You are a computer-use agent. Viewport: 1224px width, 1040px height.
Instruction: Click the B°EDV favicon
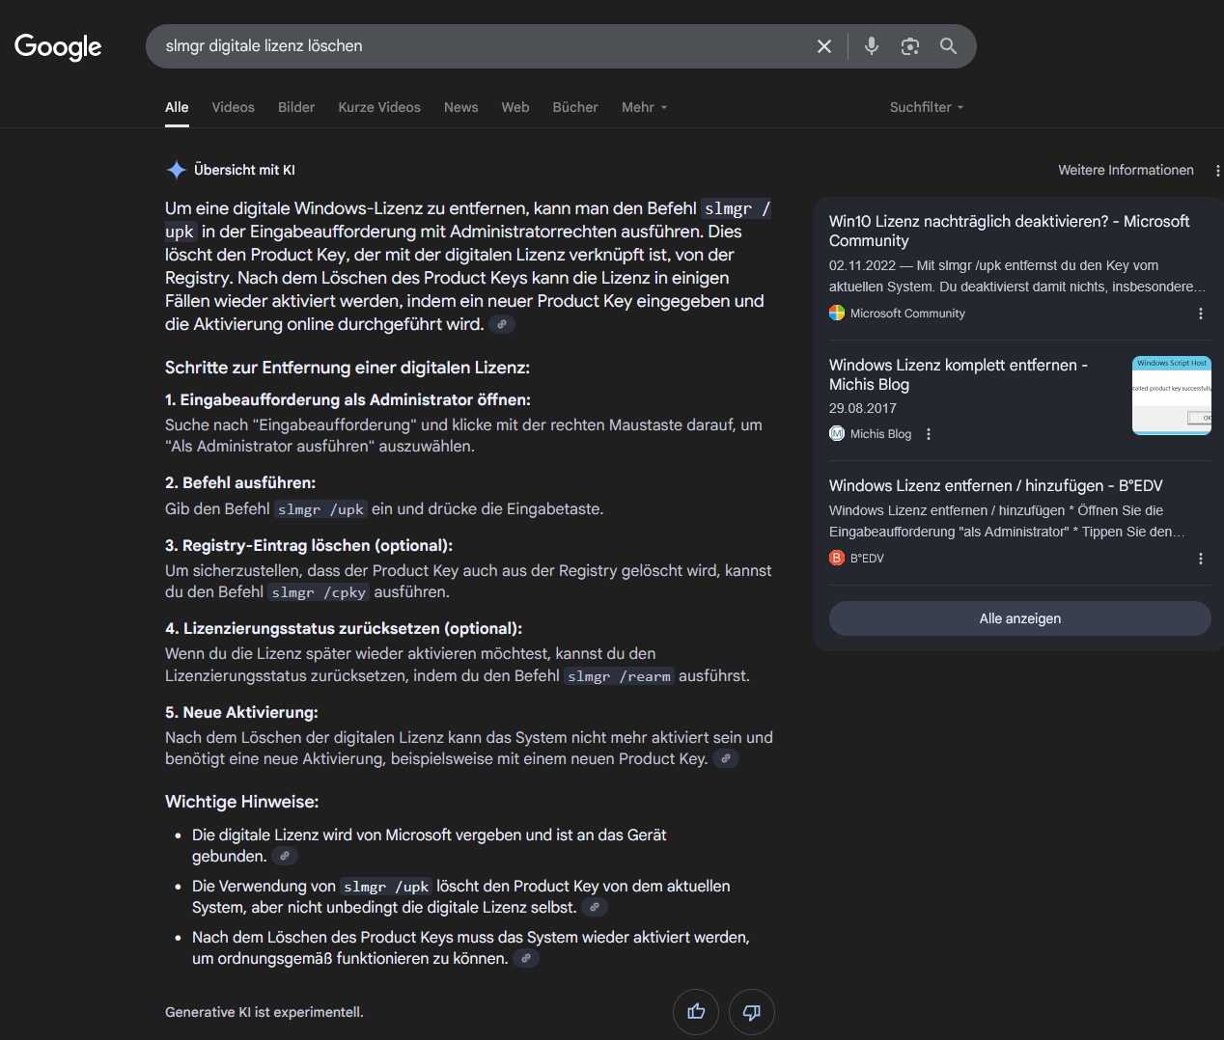pos(837,559)
